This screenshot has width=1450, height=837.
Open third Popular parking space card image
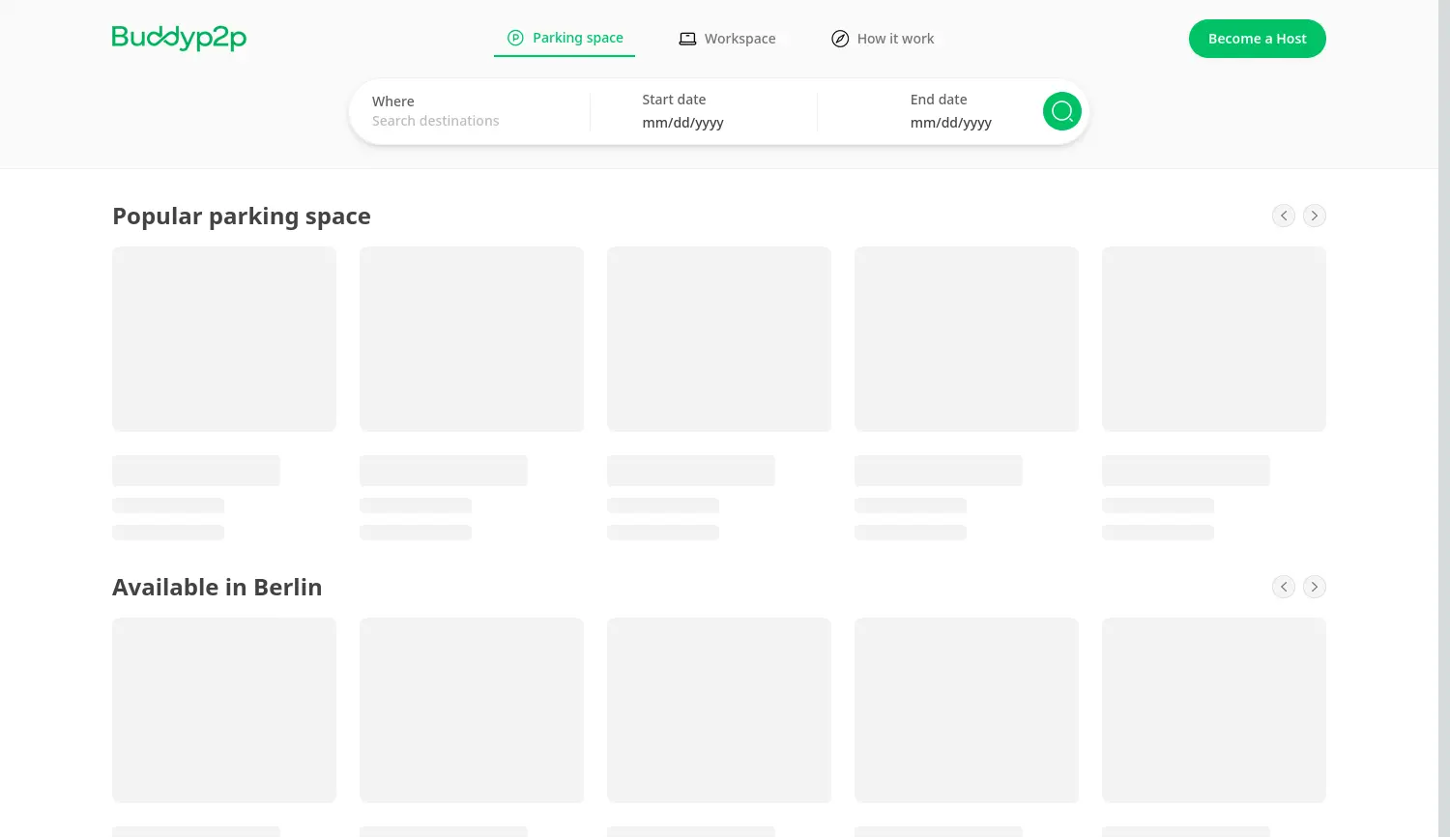click(719, 339)
